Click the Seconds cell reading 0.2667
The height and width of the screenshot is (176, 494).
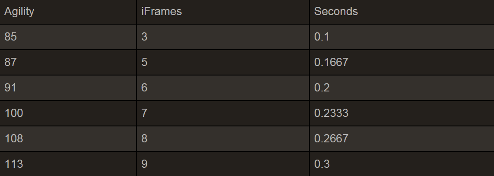click(x=331, y=139)
